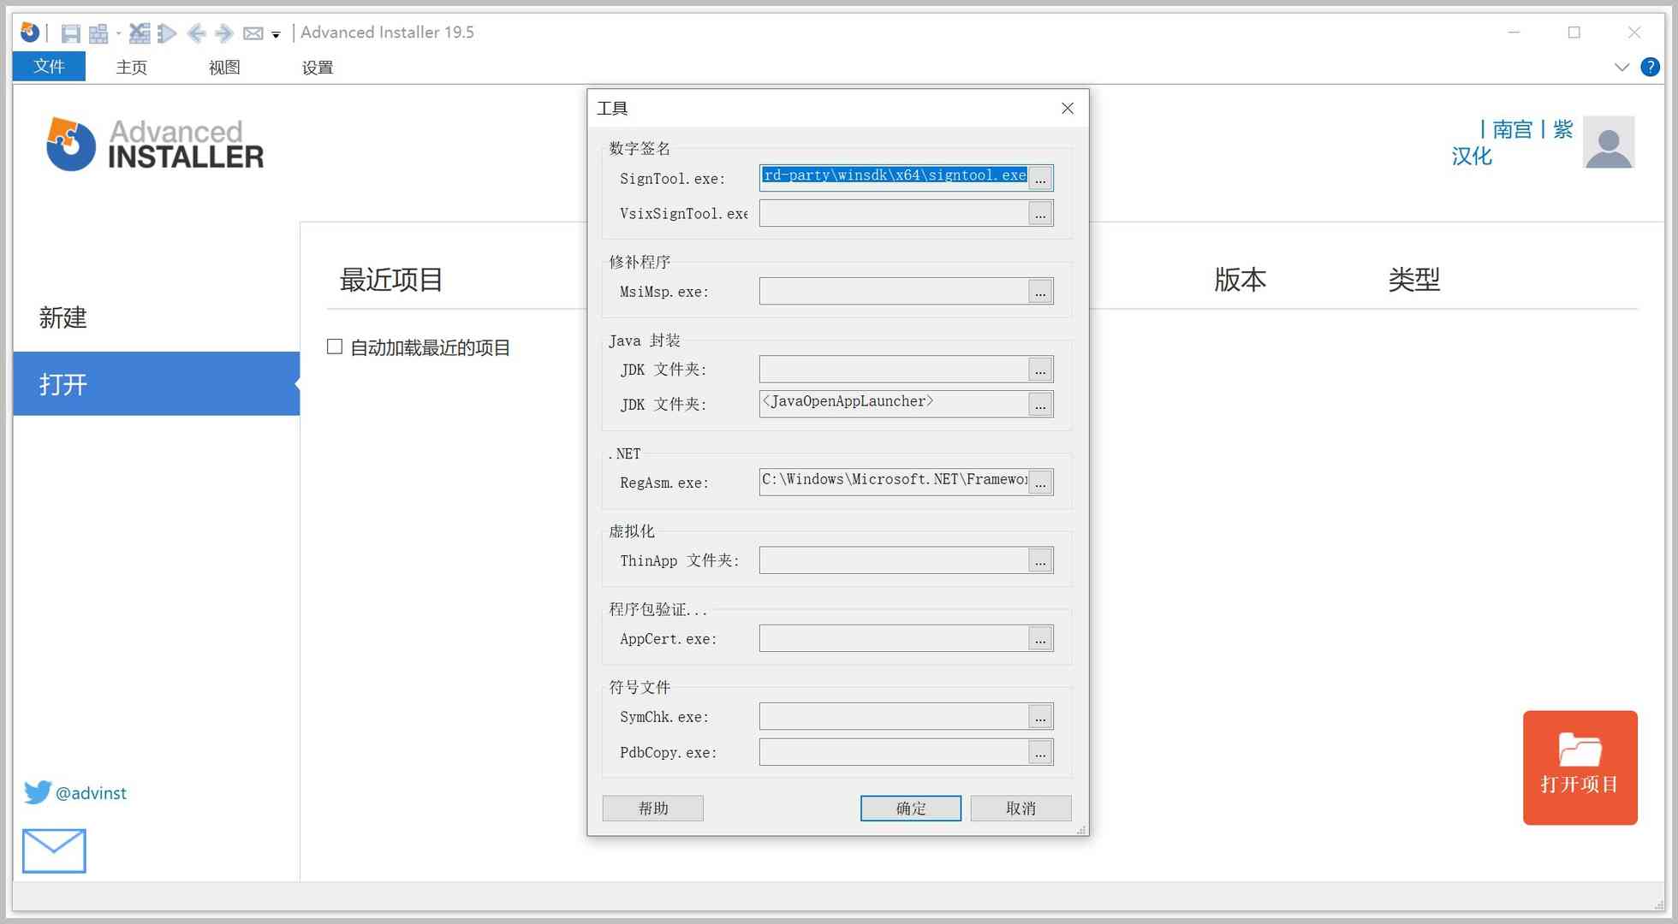Open the 主页 ribbon tab
This screenshot has height=924, width=1678.
[132, 67]
